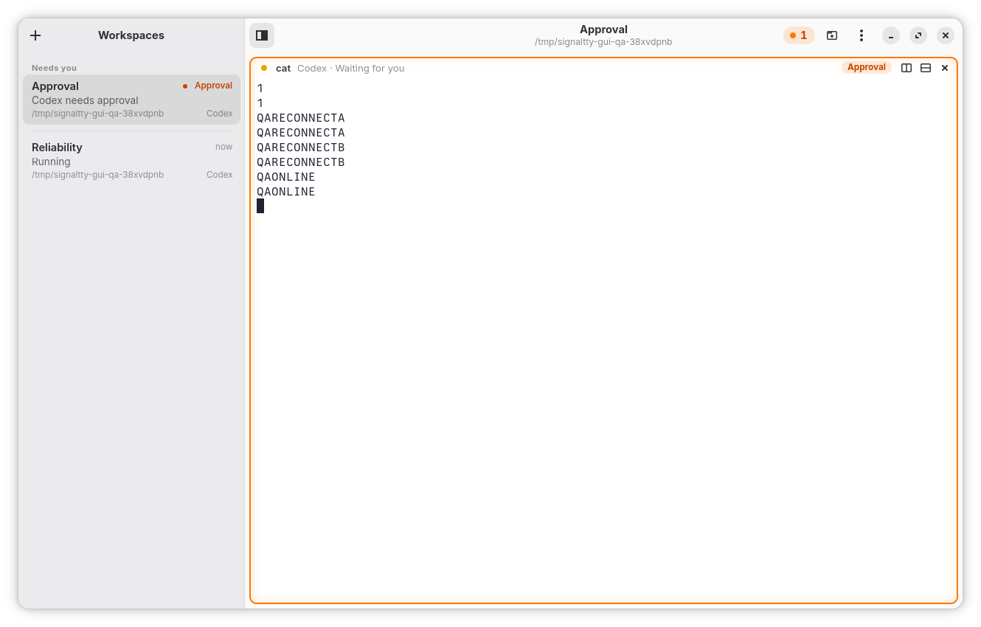This screenshot has width=981, height=627.
Task: Open the three-dot main menu
Action: point(861,35)
